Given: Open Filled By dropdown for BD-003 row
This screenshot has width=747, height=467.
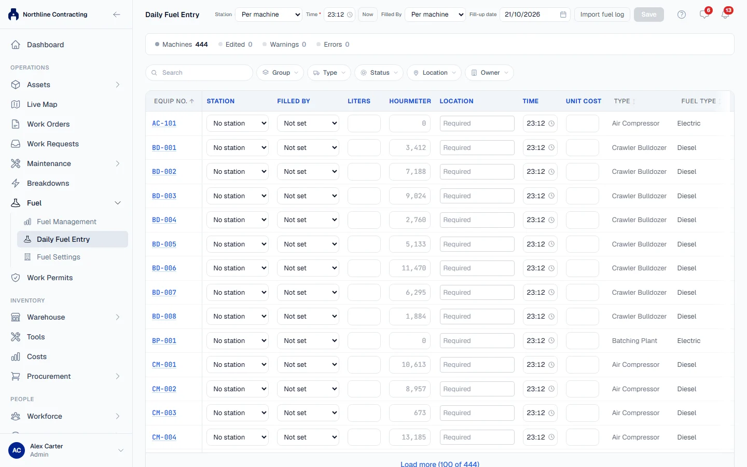Looking at the screenshot, I should (308, 196).
